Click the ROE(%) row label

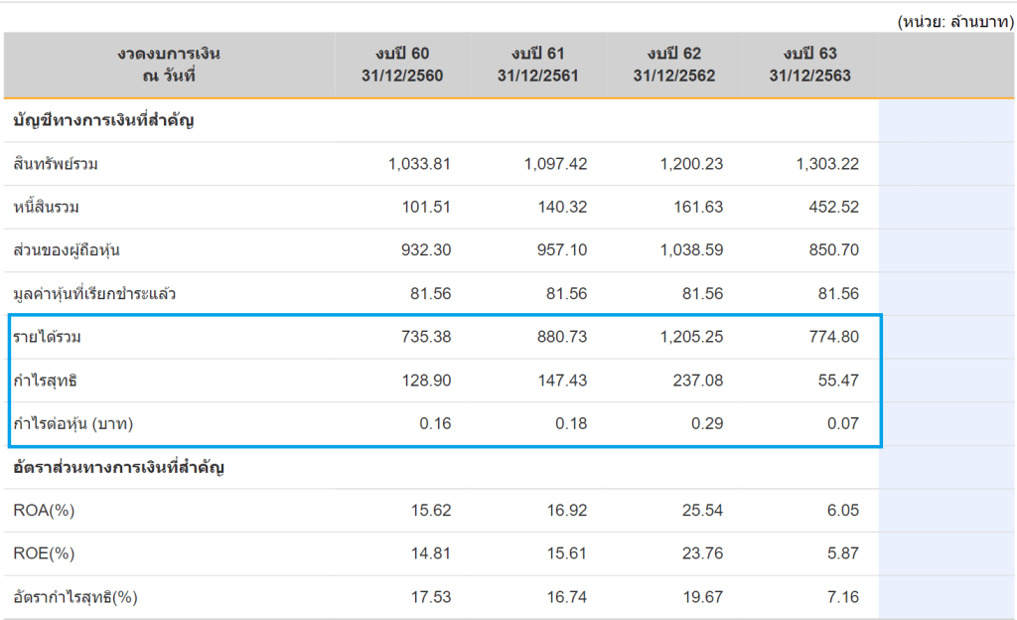pos(45,553)
